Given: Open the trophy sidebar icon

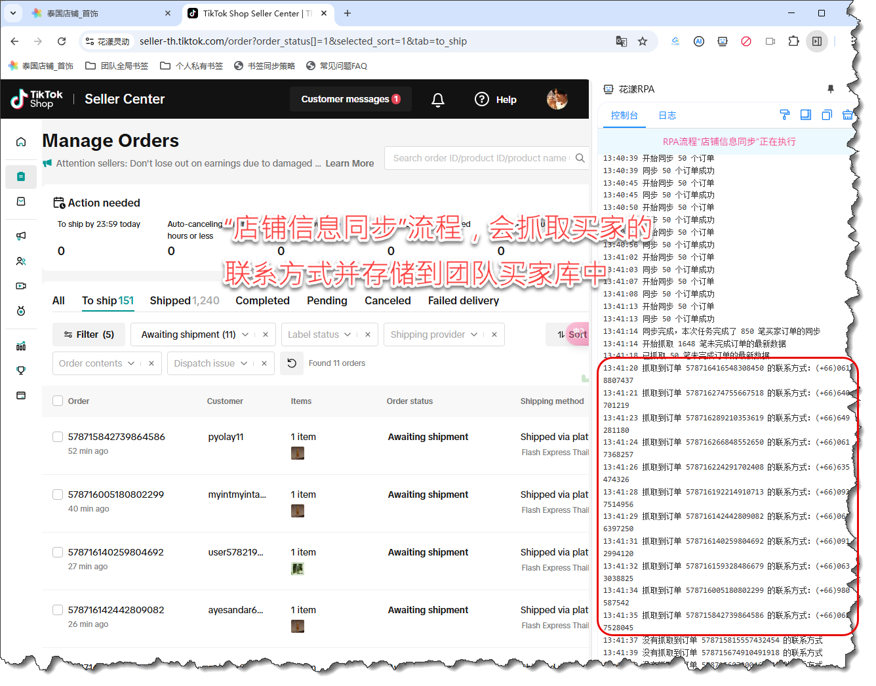Looking at the screenshot, I should coord(21,371).
